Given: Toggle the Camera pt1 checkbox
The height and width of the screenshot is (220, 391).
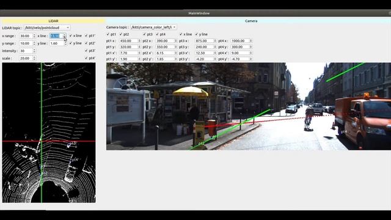Looking at the screenshot, I should point(108,34).
